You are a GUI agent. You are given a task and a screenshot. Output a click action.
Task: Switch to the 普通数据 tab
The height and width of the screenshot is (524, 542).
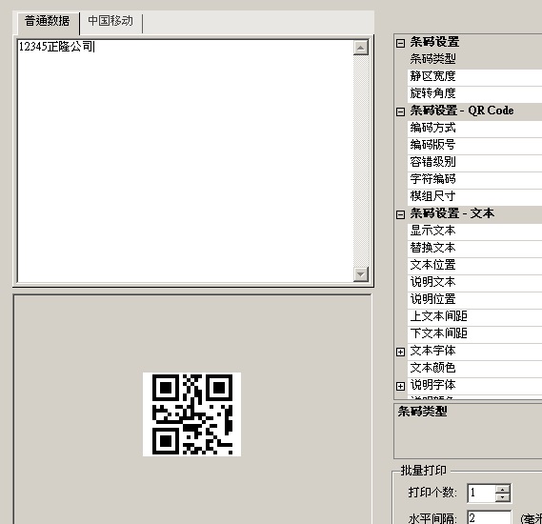(48, 22)
